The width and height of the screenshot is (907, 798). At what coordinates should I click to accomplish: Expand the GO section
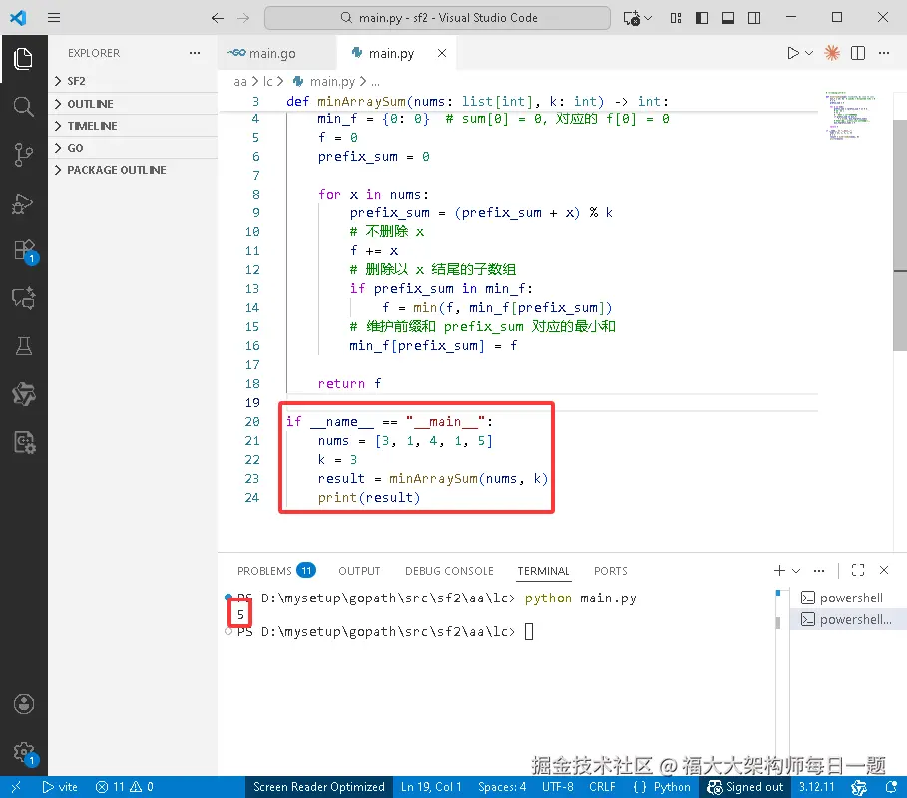click(133, 148)
